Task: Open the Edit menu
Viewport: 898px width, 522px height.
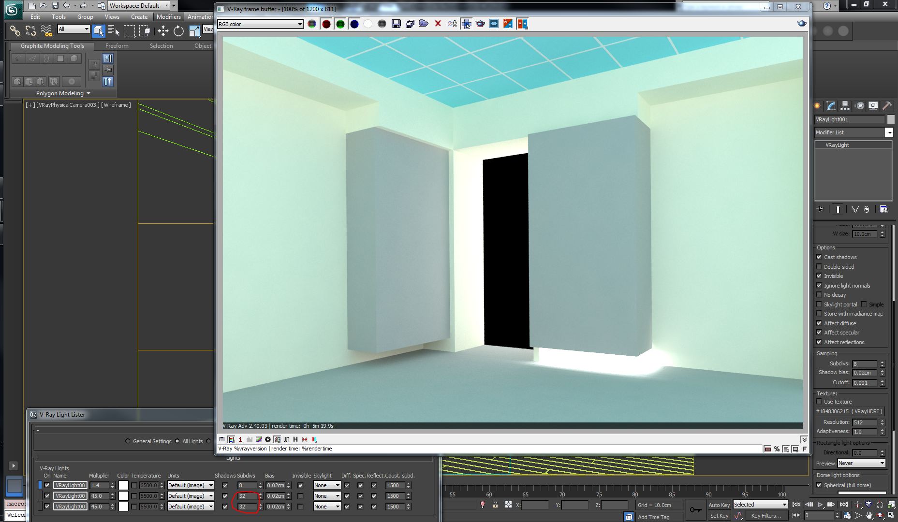Action: tap(35, 16)
